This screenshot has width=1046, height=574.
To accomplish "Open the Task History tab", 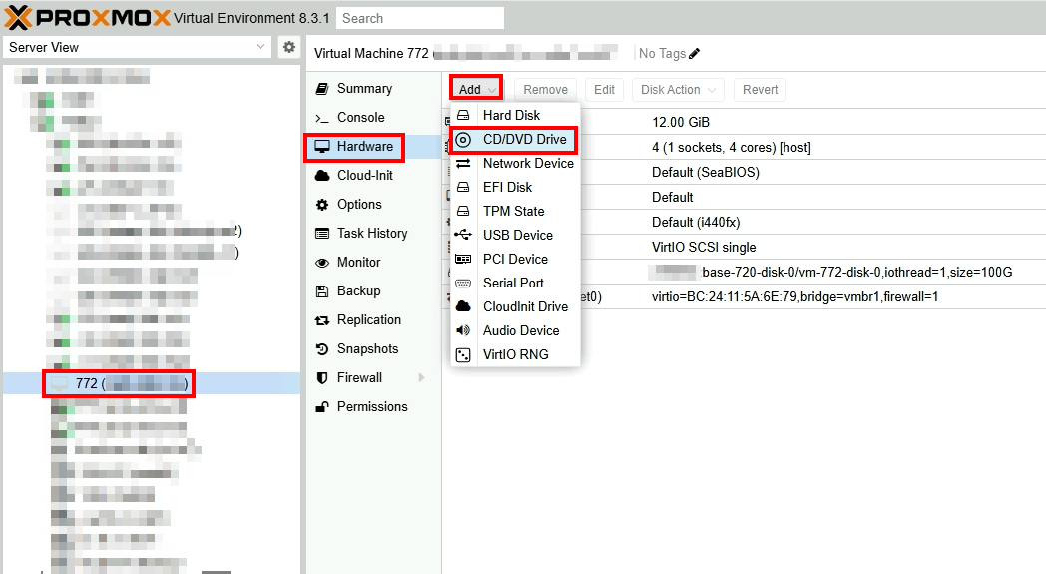I will tap(374, 233).
